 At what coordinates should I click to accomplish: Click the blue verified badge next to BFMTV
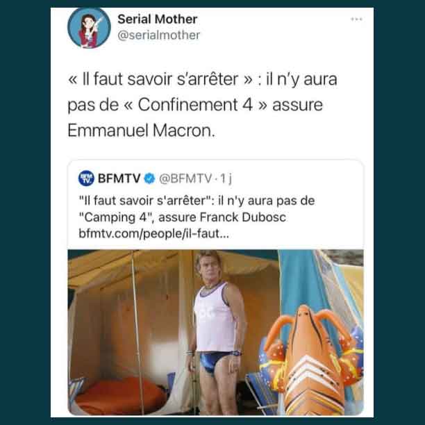pos(149,178)
